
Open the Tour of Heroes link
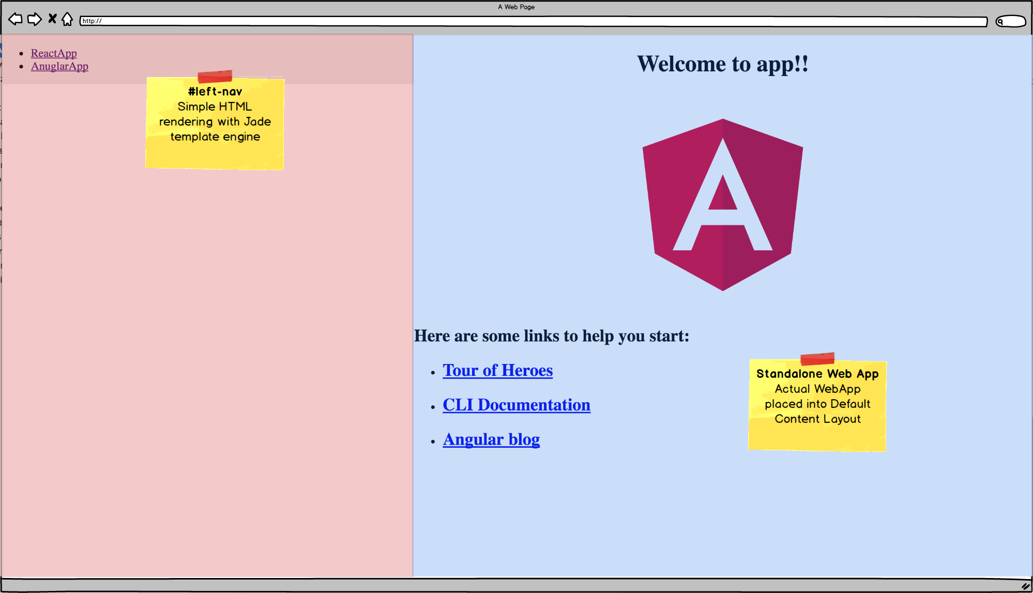[x=498, y=370]
